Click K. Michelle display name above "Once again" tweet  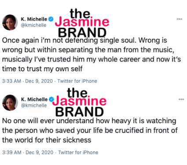click(34, 19)
